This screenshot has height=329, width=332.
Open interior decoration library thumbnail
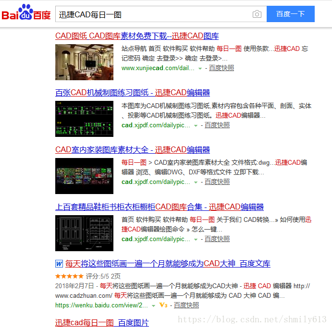pyautogui.click(x=84, y=176)
